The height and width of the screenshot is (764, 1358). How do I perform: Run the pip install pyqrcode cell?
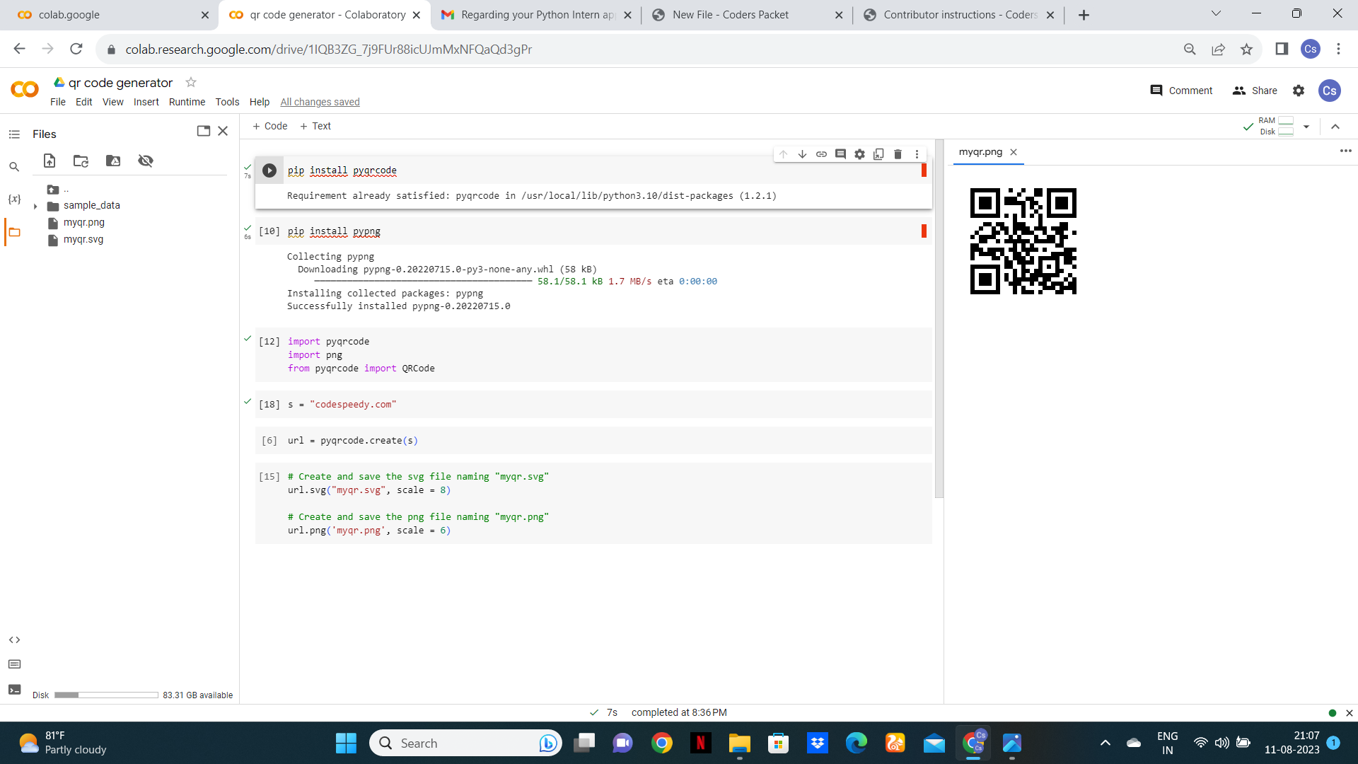click(269, 170)
